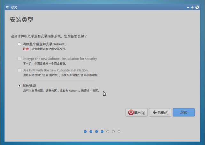Click the label 清除整个磁盘并安装 Xubuntu
The height and width of the screenshot is (145, 205).
tap(45, 44)
